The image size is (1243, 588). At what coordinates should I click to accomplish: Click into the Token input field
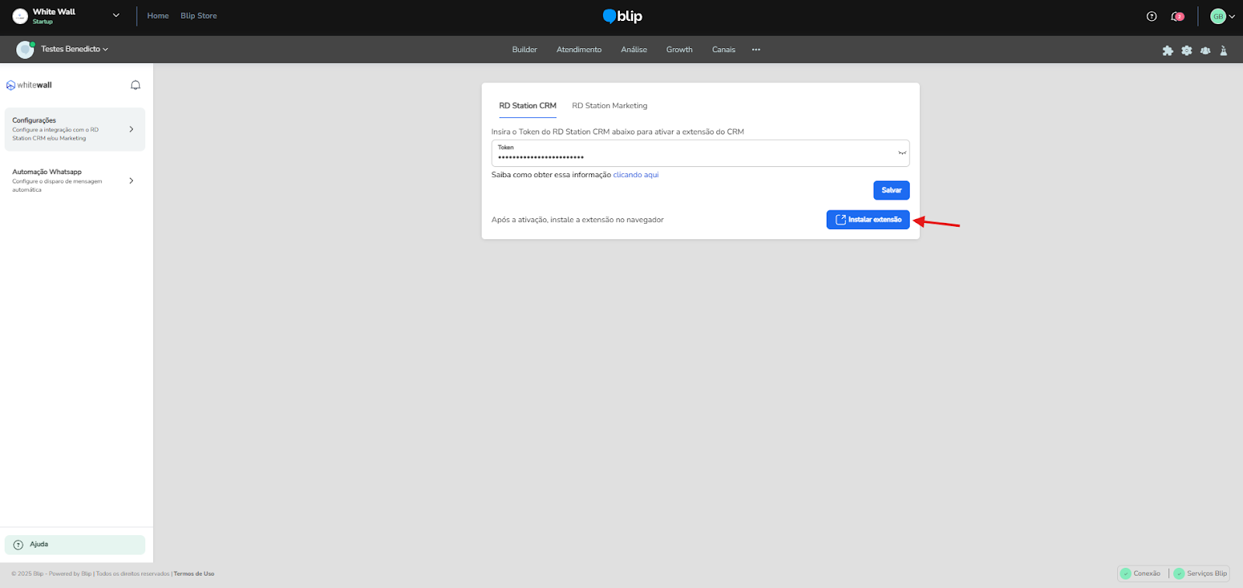click(691, 156)
